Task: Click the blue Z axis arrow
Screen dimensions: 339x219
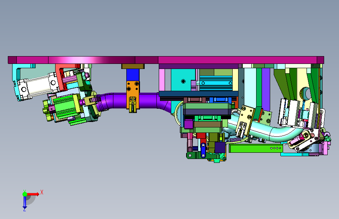Action: click(x=25, y=203)
